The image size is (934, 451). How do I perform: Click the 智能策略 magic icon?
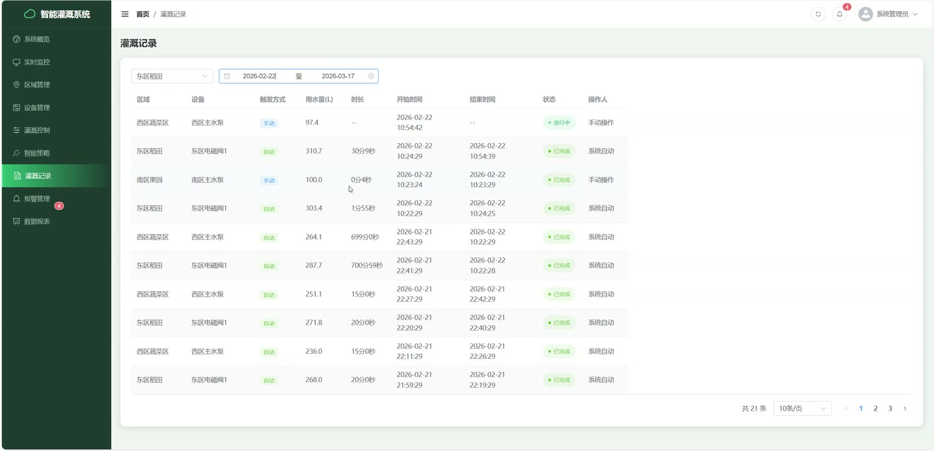click(17, 153)
